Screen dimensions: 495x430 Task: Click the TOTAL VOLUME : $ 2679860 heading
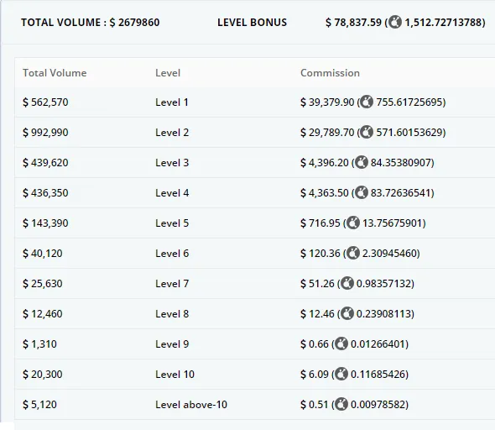click(91, 23)
